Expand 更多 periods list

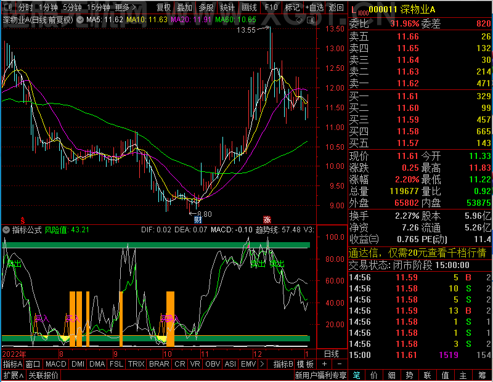tap(125, 7)
